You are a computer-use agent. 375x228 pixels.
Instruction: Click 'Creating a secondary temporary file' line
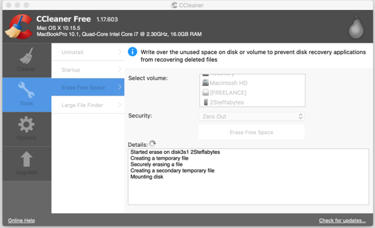(172, 171)
